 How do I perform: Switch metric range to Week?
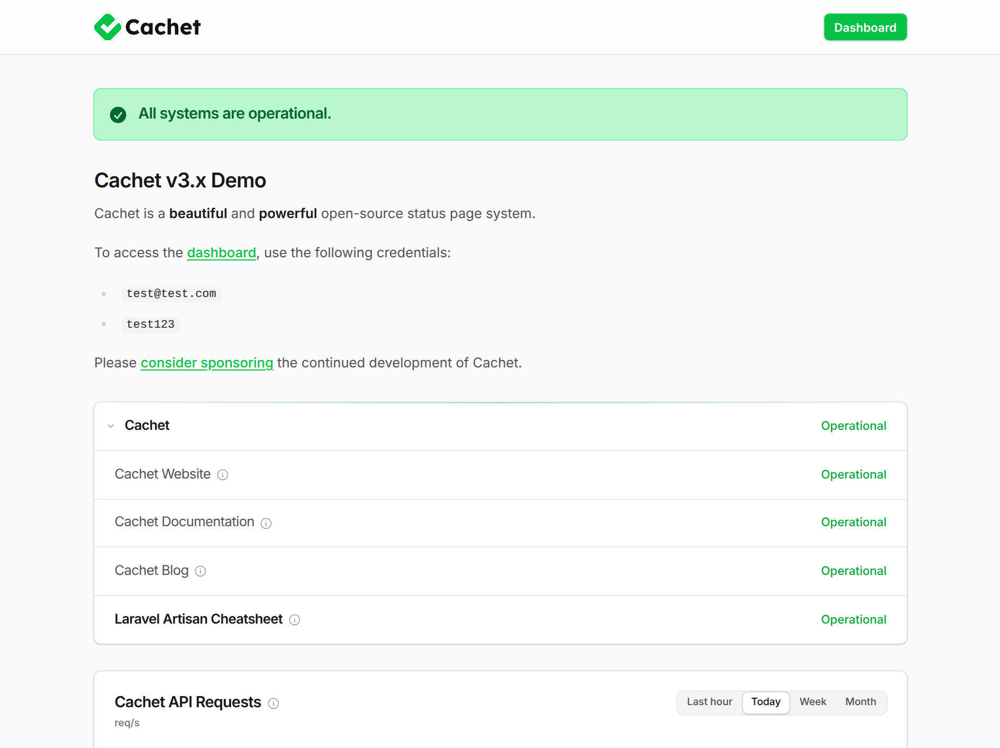(813, 702)
